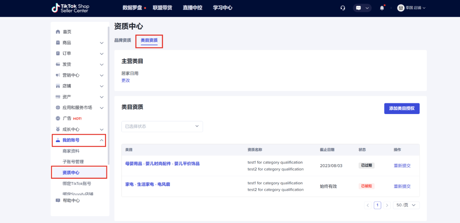The width and height of the screenshot is (460, 223).
Task: Click the shop avatar icon beside 泰国店铺
Action: coord(401,8)
